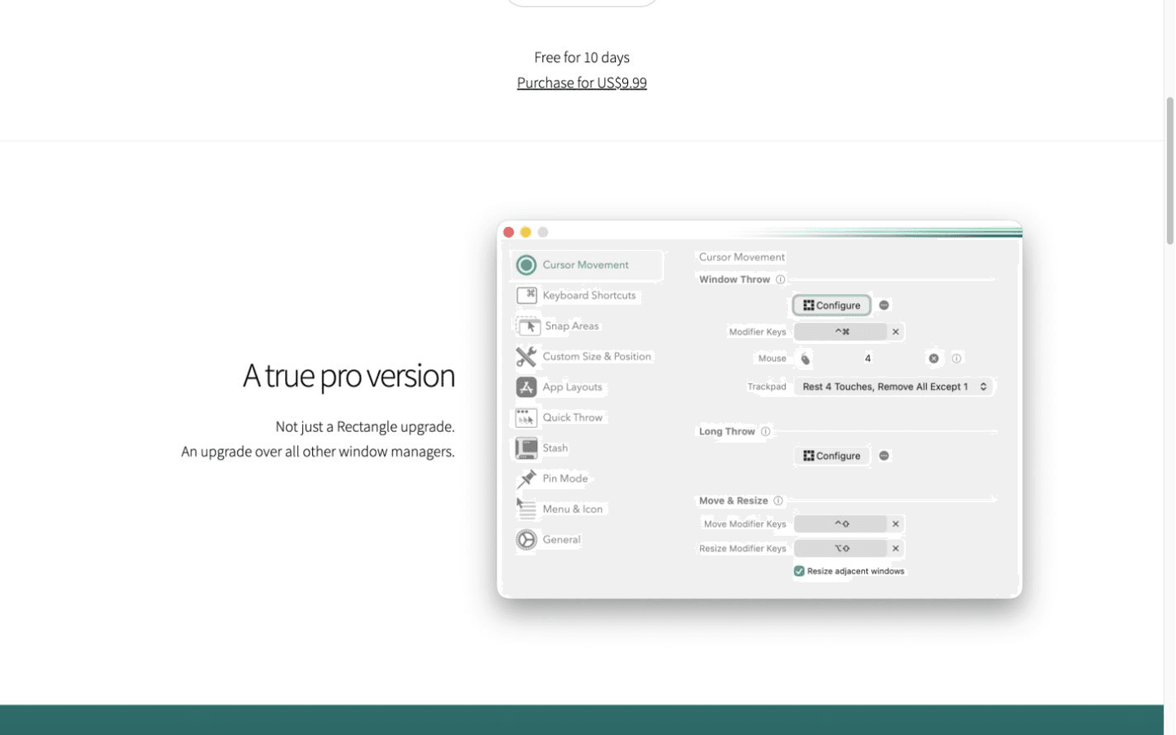Clear the Resize Modifier Keys shortcut
Image resolution: width=1176 pixels, height=735 pixels.
click(x=896, y=549)
